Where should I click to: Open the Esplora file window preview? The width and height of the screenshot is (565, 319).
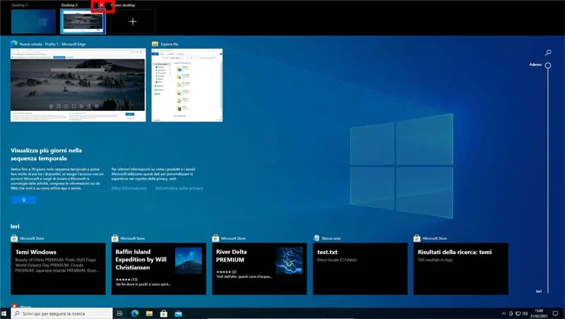(x=187, y=85)
